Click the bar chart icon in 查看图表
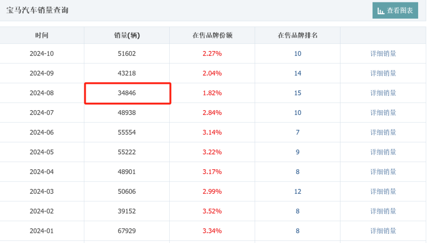The height and width of the screenshot is (243, 428). (381, 11)
